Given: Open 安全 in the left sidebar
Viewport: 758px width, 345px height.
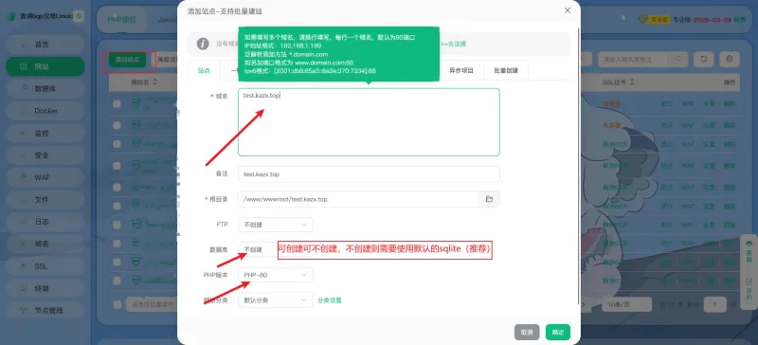Looking at the screenshot, I should (45, 155).
